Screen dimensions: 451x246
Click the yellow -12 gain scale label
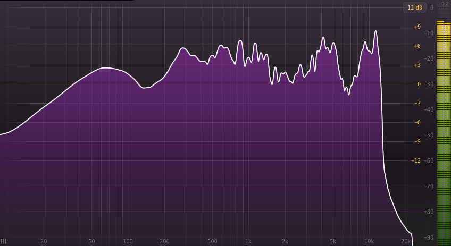coord(416,160)
